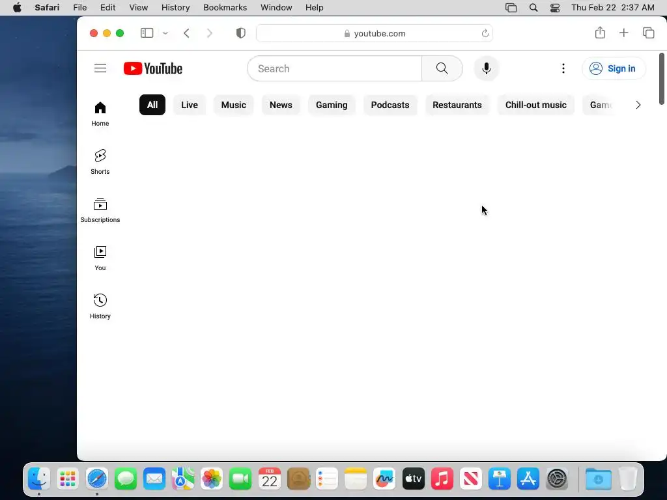
Task: Open Freeform from the Dock
Action: point(384,479)
